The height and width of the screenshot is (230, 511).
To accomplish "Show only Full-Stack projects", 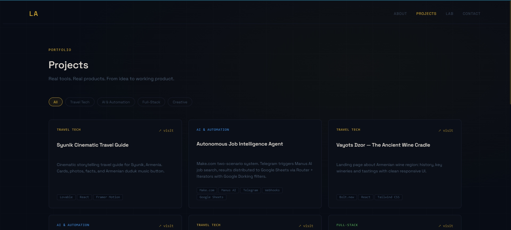I will coord(151,102).
